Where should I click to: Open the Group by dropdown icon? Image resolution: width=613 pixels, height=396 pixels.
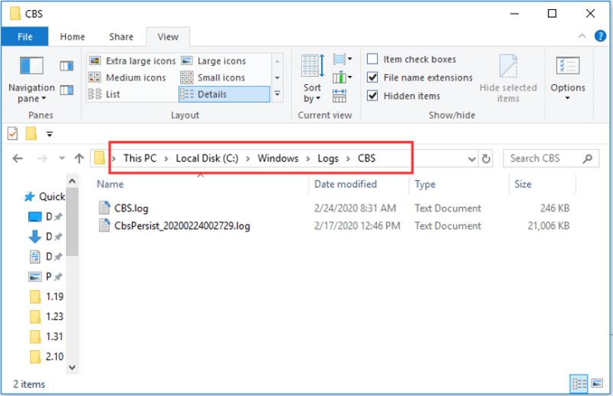point(343,60)
